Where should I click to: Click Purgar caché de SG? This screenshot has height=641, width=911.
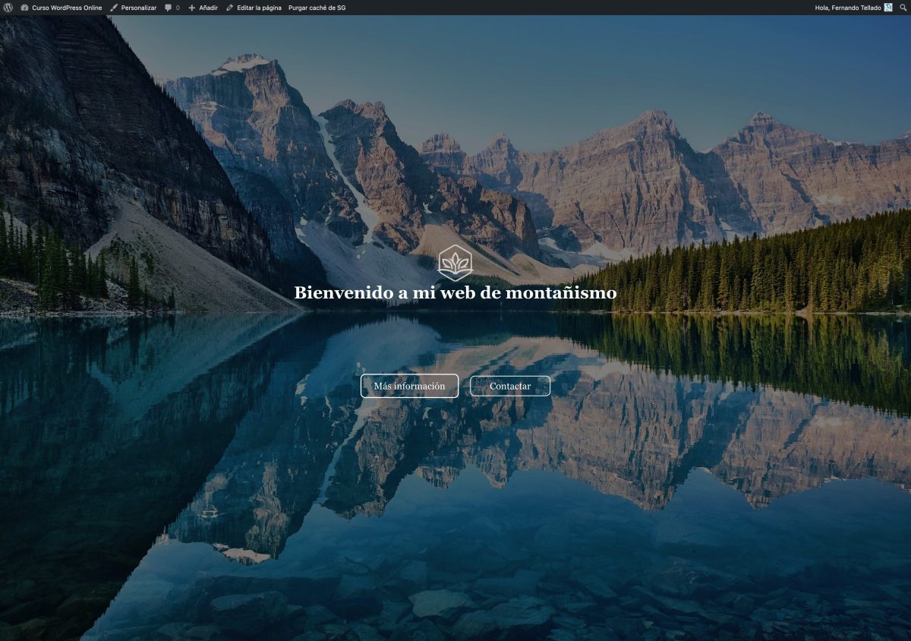point(316,7)
